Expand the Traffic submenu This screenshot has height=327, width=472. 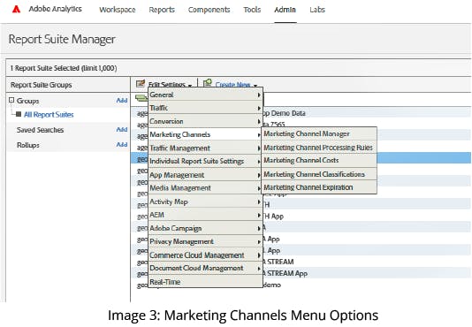(205, 108)
